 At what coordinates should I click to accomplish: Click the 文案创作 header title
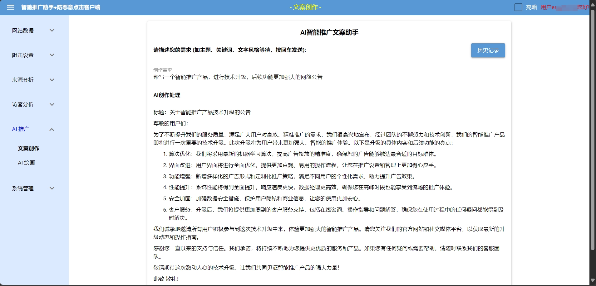click(305, 7)
